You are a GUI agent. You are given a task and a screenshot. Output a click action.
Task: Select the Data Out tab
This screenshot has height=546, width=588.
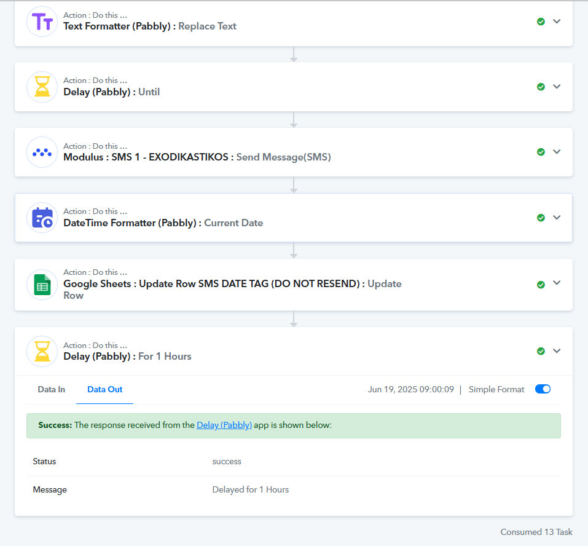click(x=104, y=390)
